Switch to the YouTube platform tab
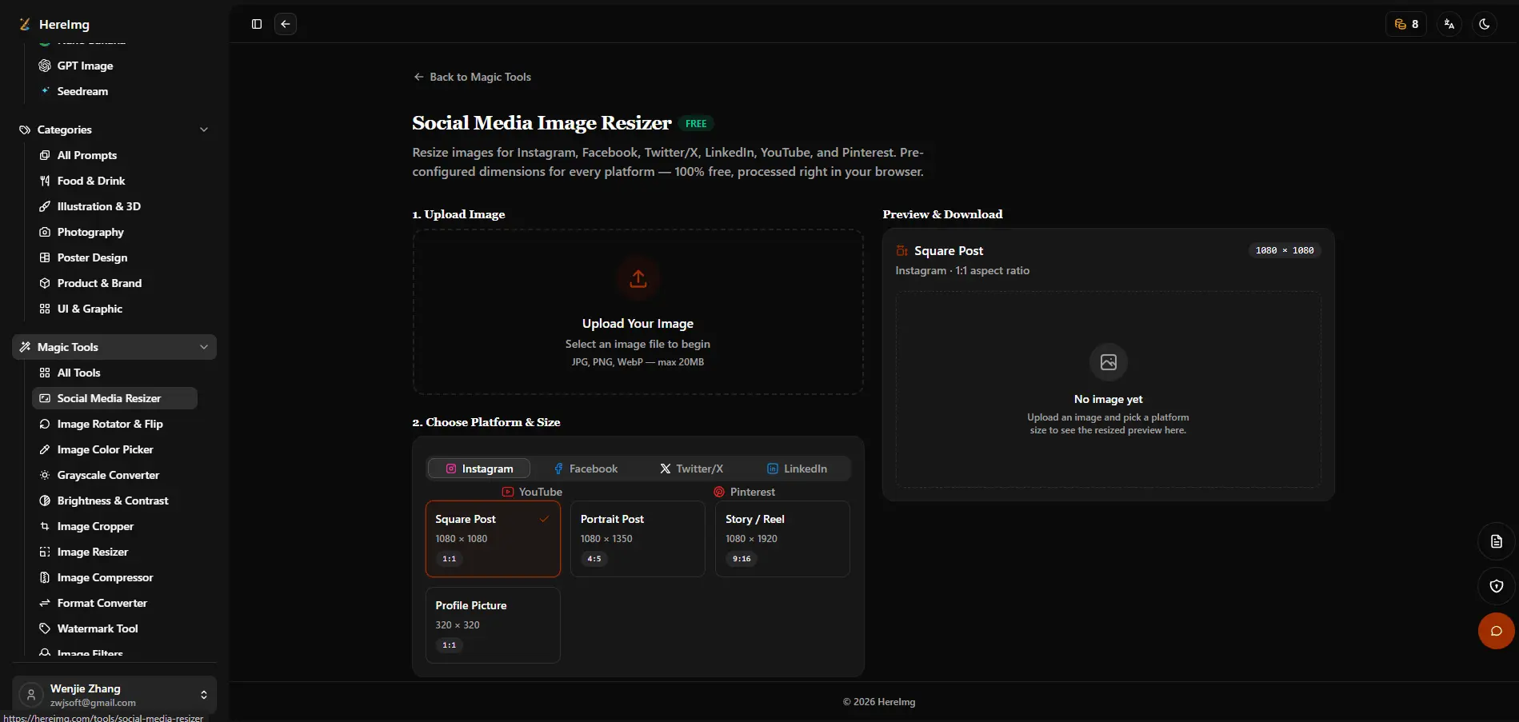The image size is (1519, 722). click(x=532, y=492)
